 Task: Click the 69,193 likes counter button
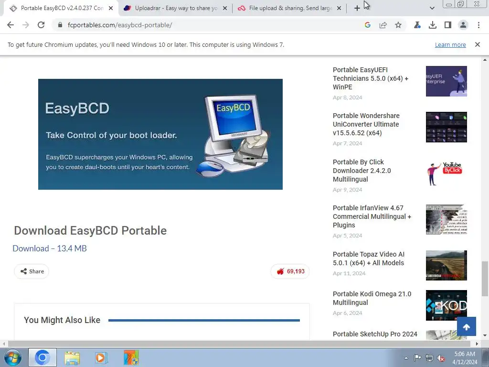(x=290, y=271)
